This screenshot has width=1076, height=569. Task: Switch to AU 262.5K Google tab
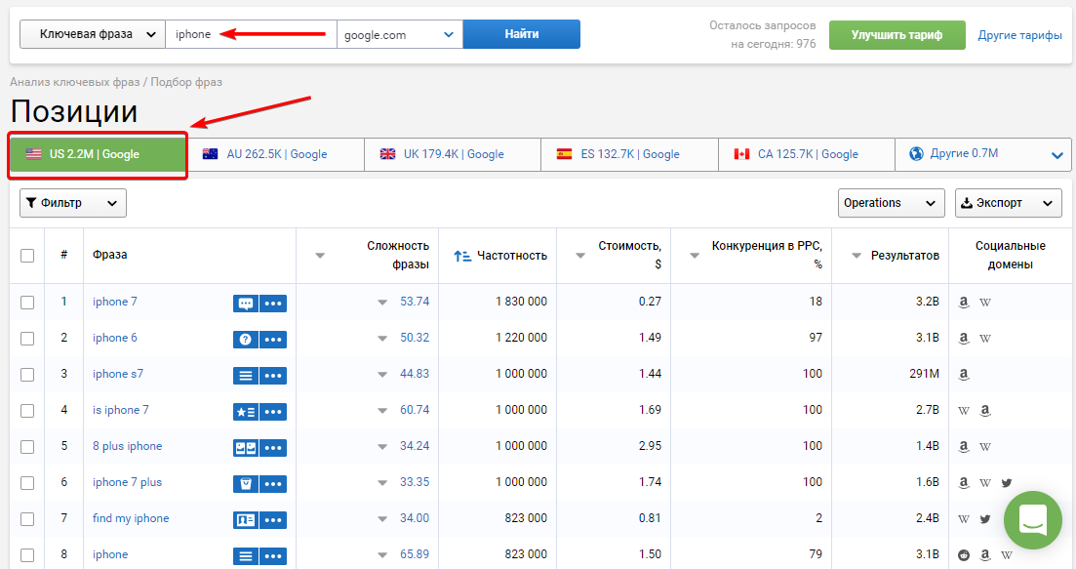[x=275, y=154]
